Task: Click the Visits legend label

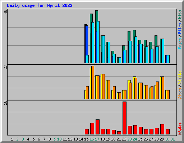Action: click(x=180, y=78)
